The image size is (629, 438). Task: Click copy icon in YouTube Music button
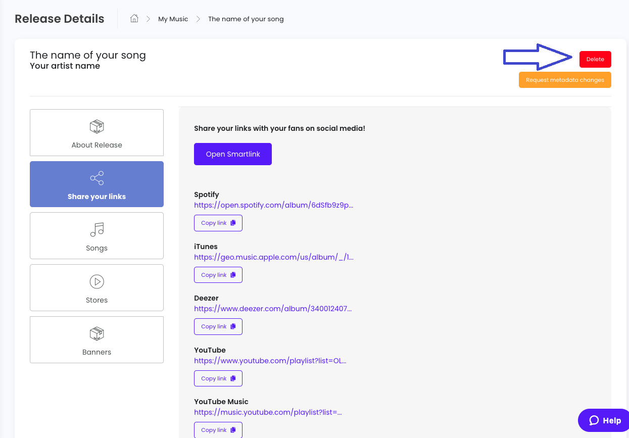[233, 430]
